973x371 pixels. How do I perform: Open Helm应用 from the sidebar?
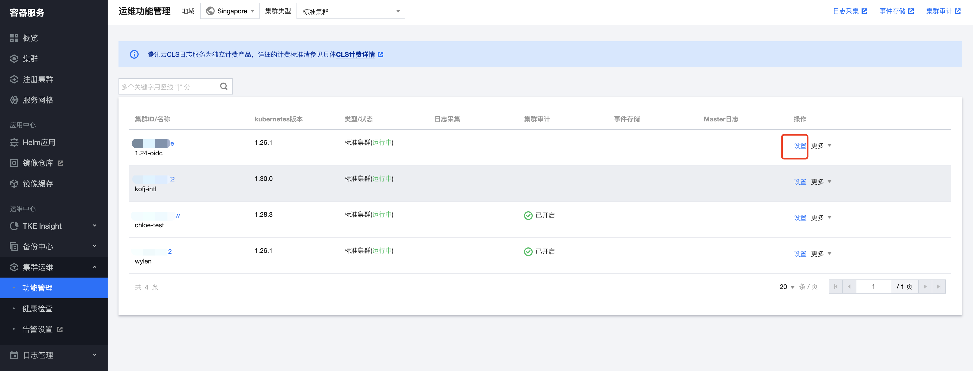tap(39, 142)
